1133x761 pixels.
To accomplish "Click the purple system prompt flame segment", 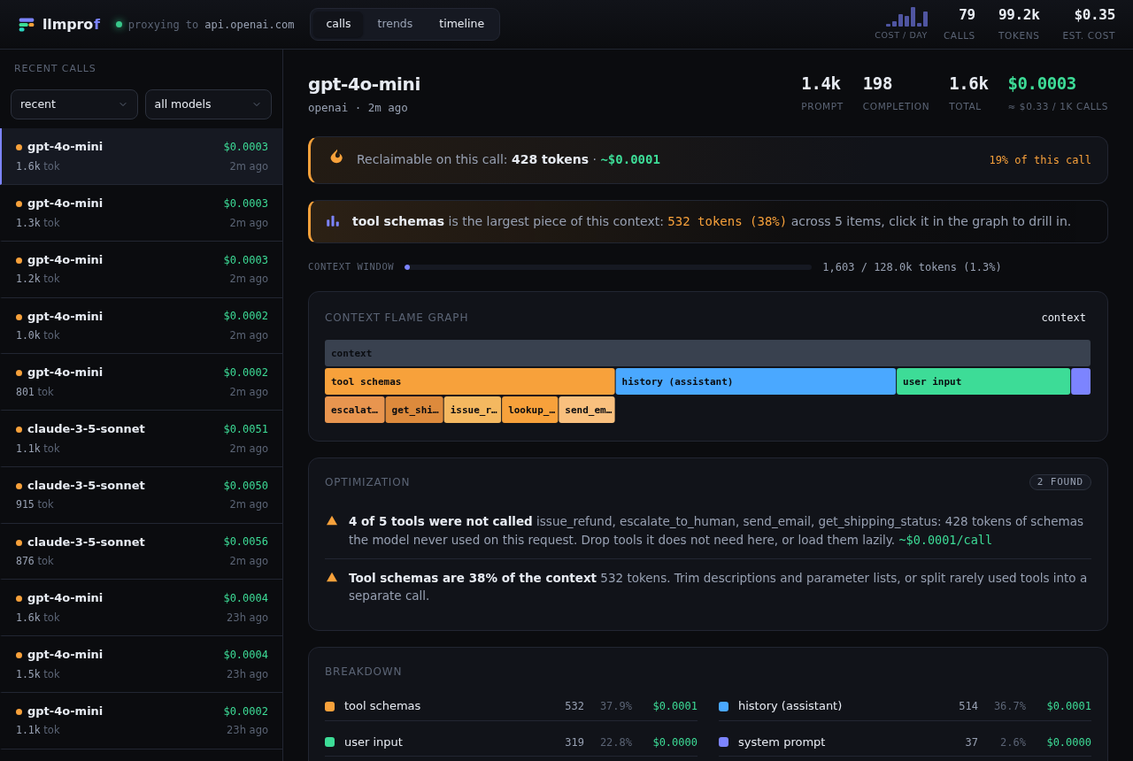I will coord(1081,381).
